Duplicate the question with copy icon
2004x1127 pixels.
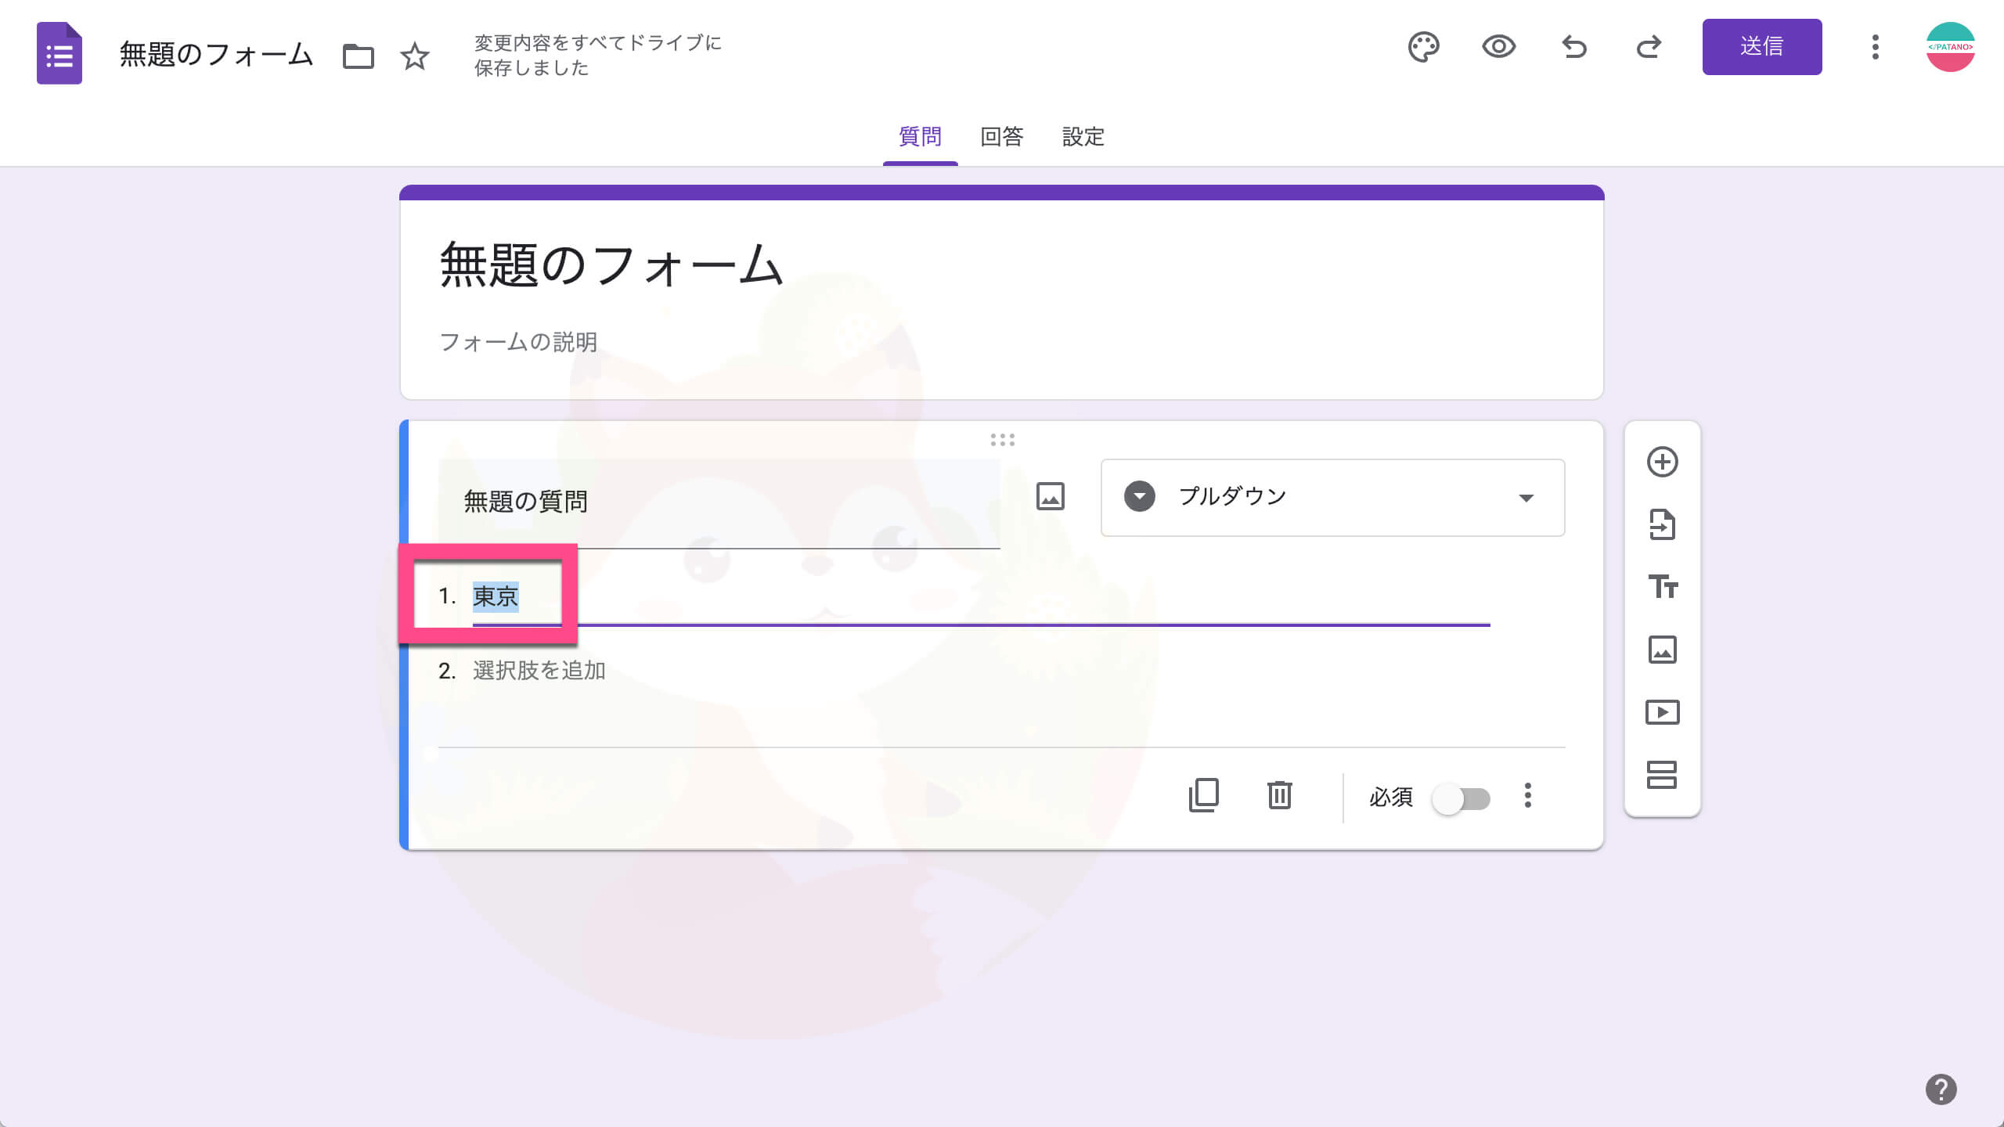(x=1204, y=796)
